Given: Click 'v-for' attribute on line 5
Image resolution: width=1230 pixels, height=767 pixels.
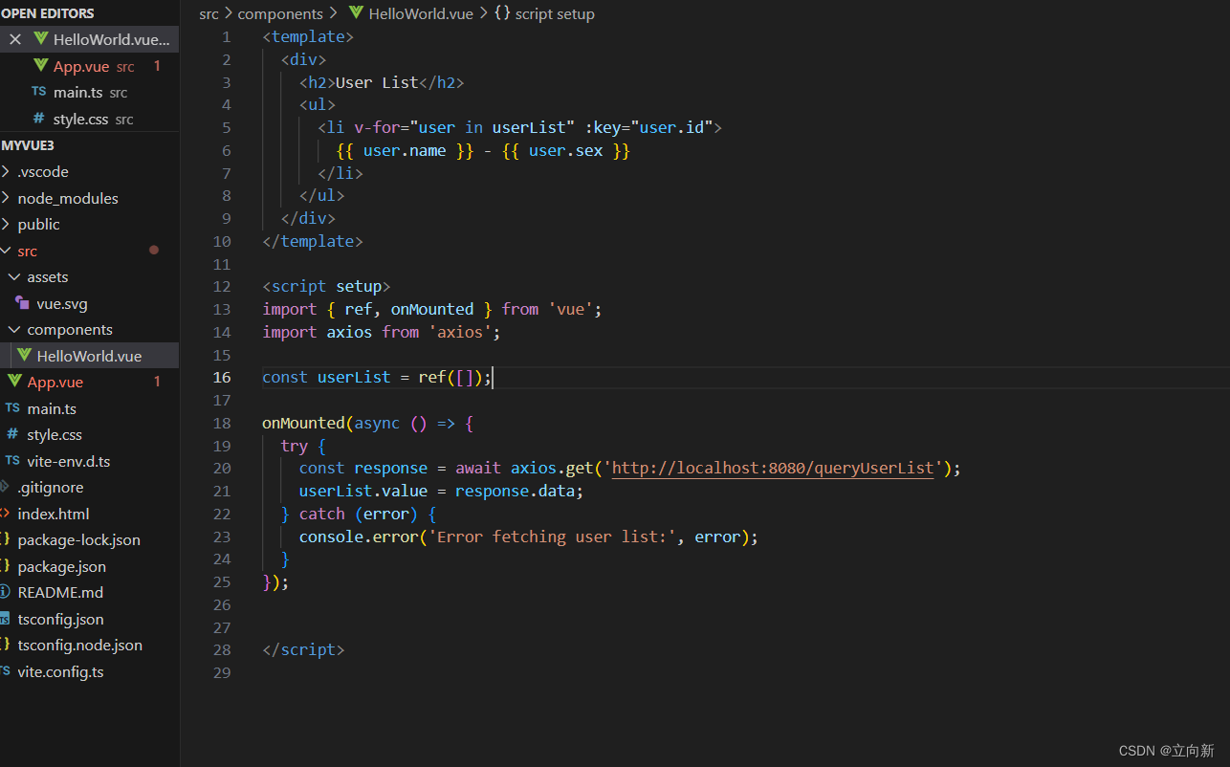Looking at the screenshot, I should point(377,127).
